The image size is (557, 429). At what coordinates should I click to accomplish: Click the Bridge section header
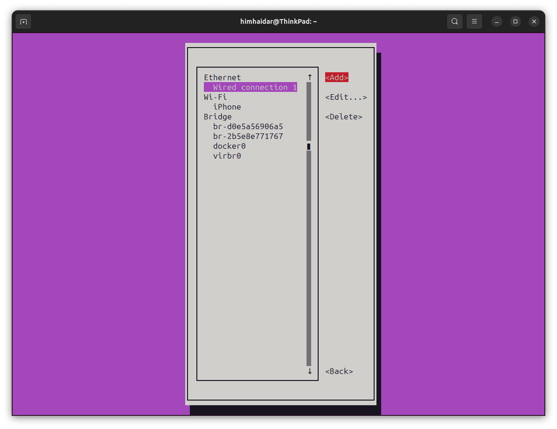[217, 117]
